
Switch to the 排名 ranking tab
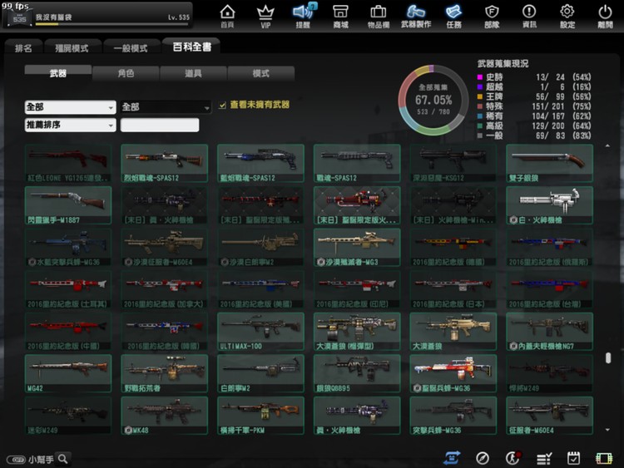pos(23,48)
